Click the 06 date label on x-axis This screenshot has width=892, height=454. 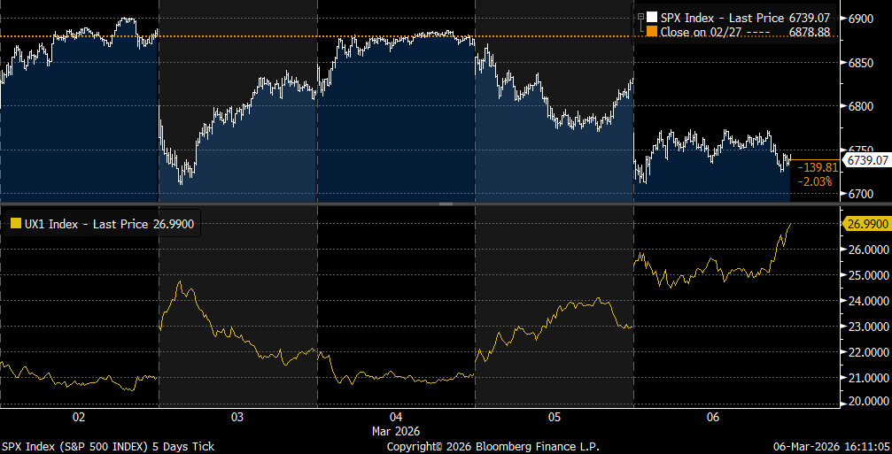[713, 418]
